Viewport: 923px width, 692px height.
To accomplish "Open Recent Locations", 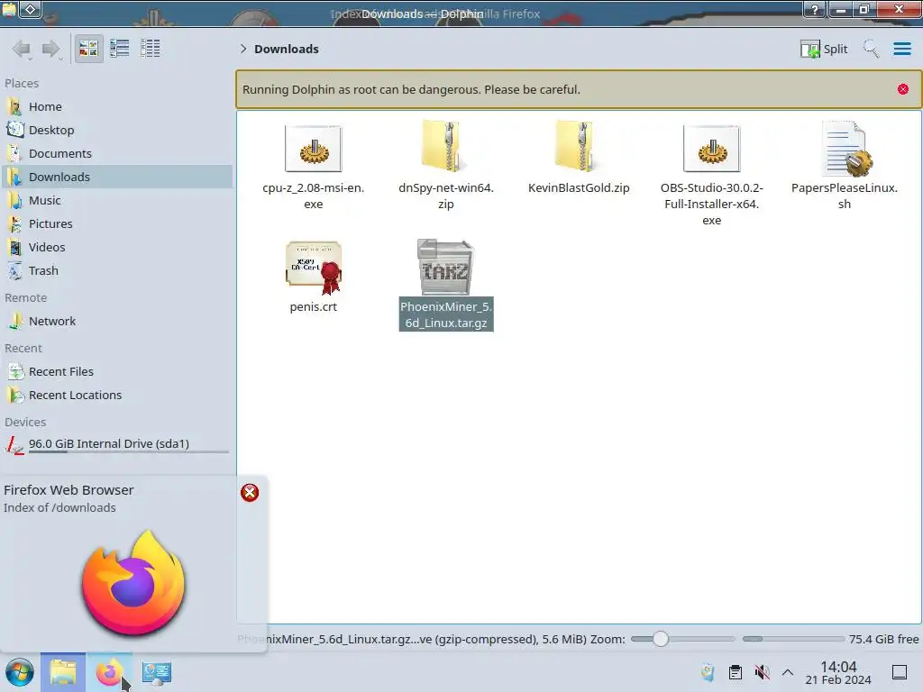I will click(x=118, y=396).
